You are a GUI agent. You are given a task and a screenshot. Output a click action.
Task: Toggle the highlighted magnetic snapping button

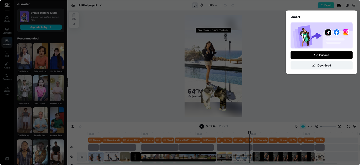click(303, 126)
